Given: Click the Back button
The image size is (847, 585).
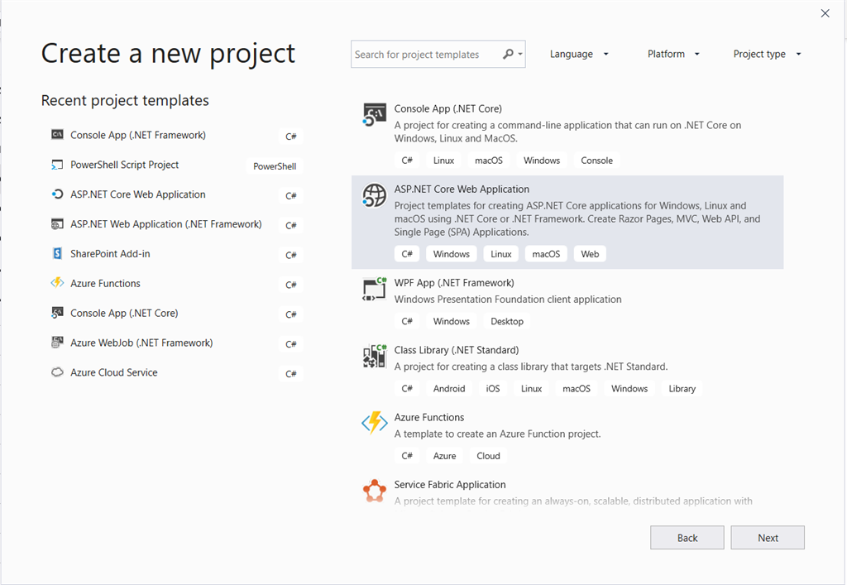Looking at the screenshot, I should (687, 538).
